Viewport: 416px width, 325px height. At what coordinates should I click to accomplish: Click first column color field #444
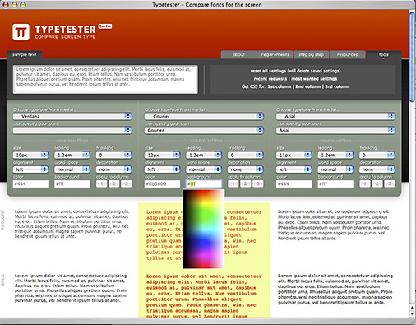pos(30,183)
